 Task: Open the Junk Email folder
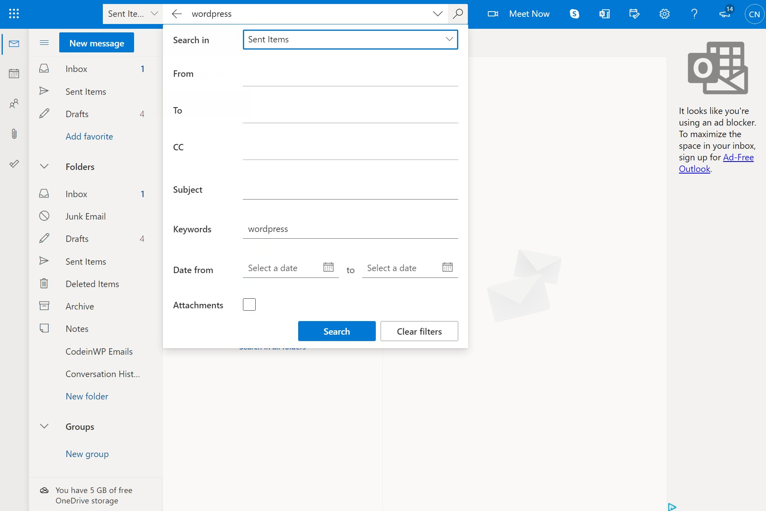click(x=85, y=216)
